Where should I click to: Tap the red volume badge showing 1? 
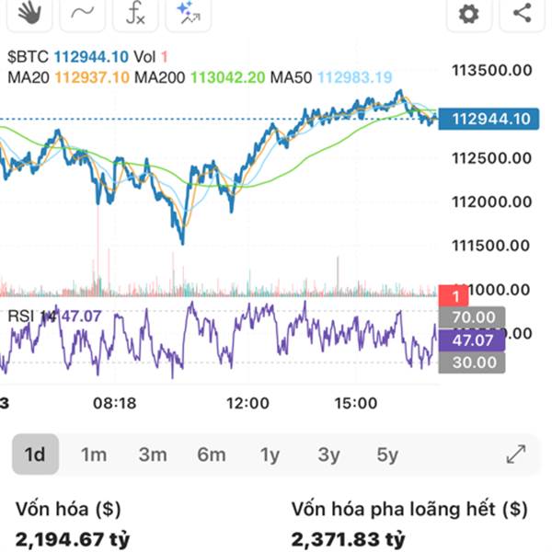pos(454,295)
